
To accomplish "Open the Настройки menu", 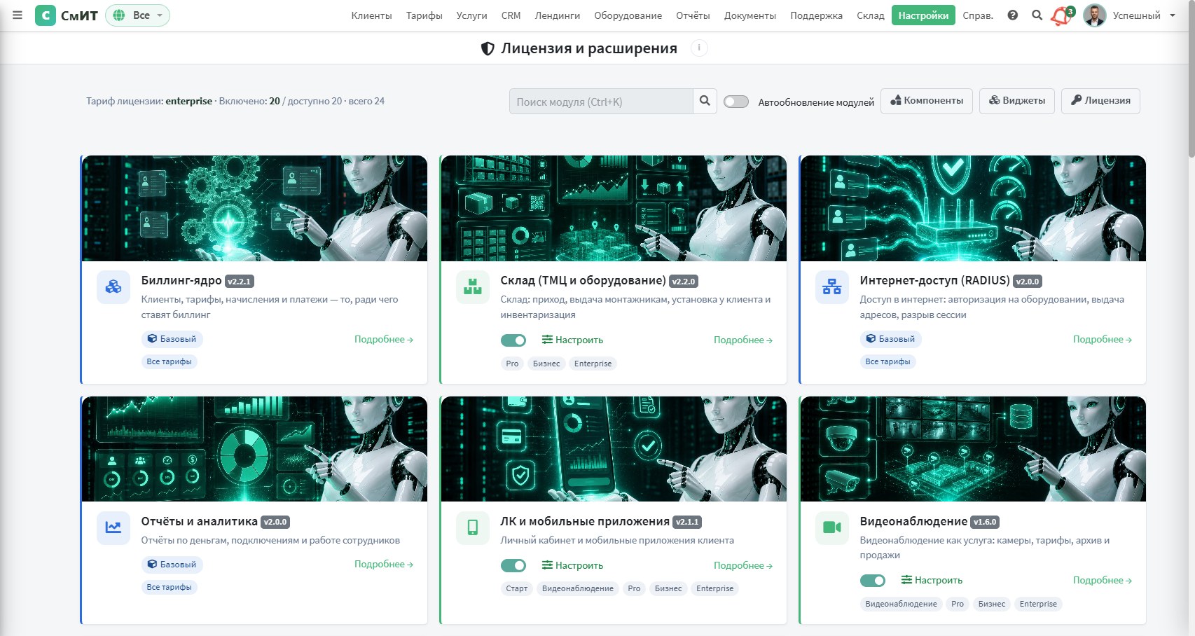I will pos(923,15).
